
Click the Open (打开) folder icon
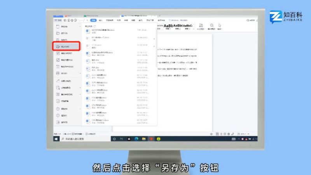click(x=58, y=33)
